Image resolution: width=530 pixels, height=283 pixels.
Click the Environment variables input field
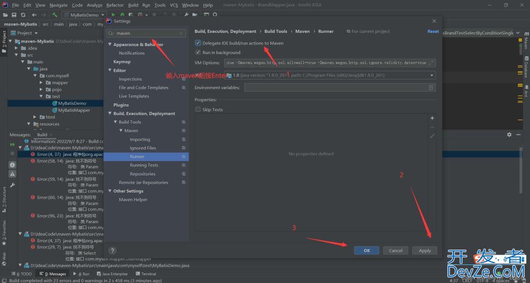340,87
